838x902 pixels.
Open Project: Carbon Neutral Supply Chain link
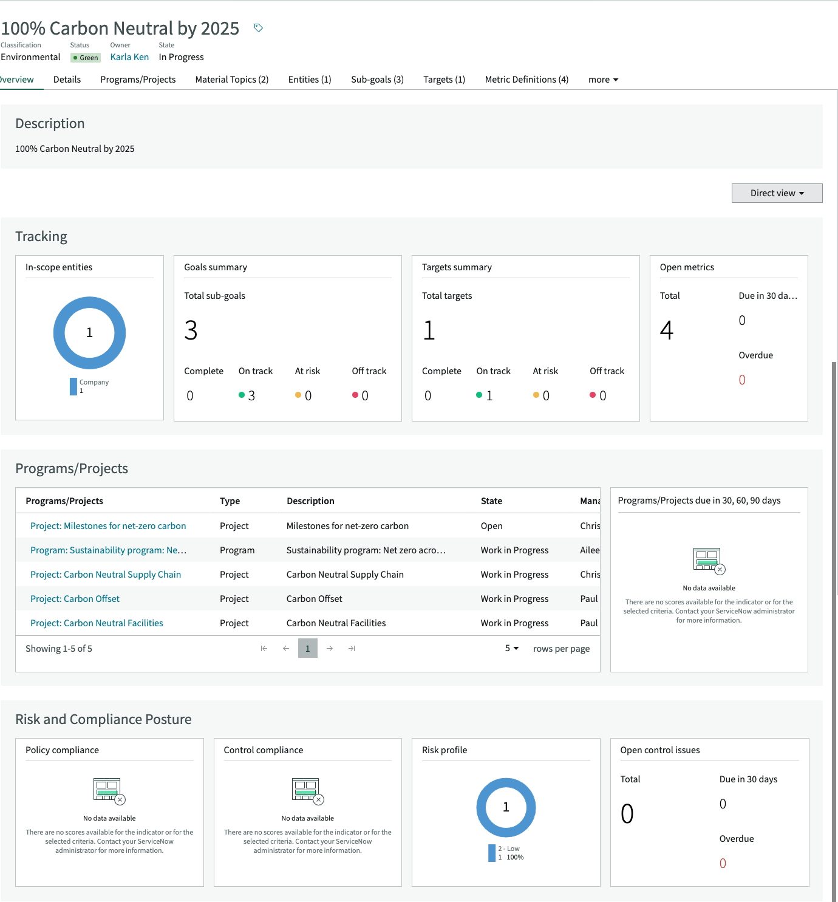tap(106, 575)
